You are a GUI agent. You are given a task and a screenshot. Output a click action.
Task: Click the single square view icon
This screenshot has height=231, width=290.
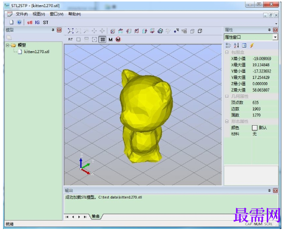[78, 40]
